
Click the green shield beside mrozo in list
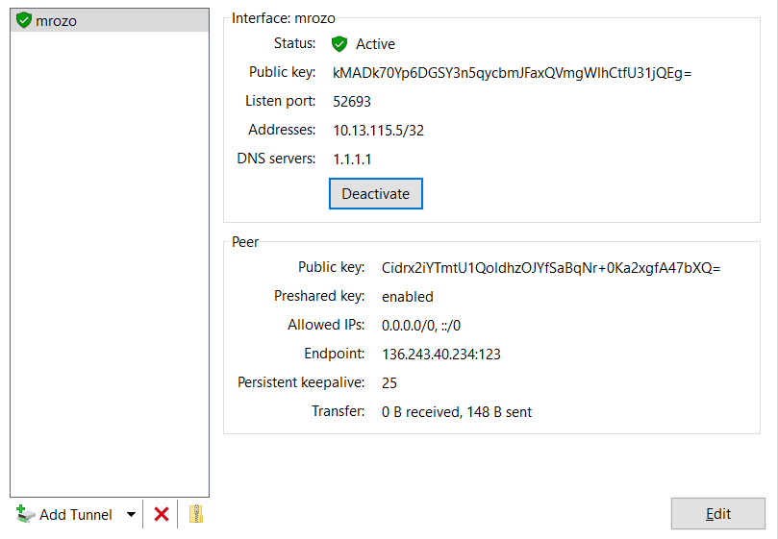pyautogui.click(x=24, y=20)
